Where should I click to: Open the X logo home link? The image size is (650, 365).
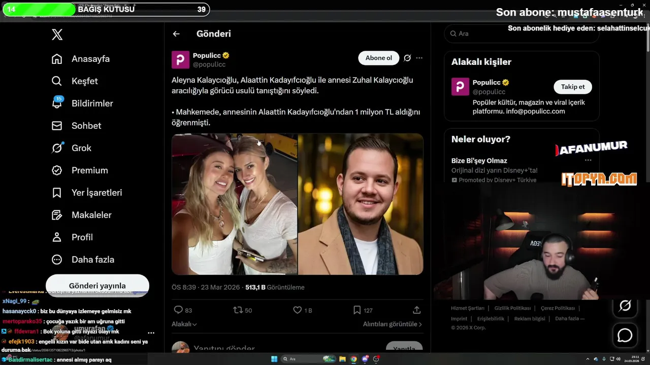57,34
